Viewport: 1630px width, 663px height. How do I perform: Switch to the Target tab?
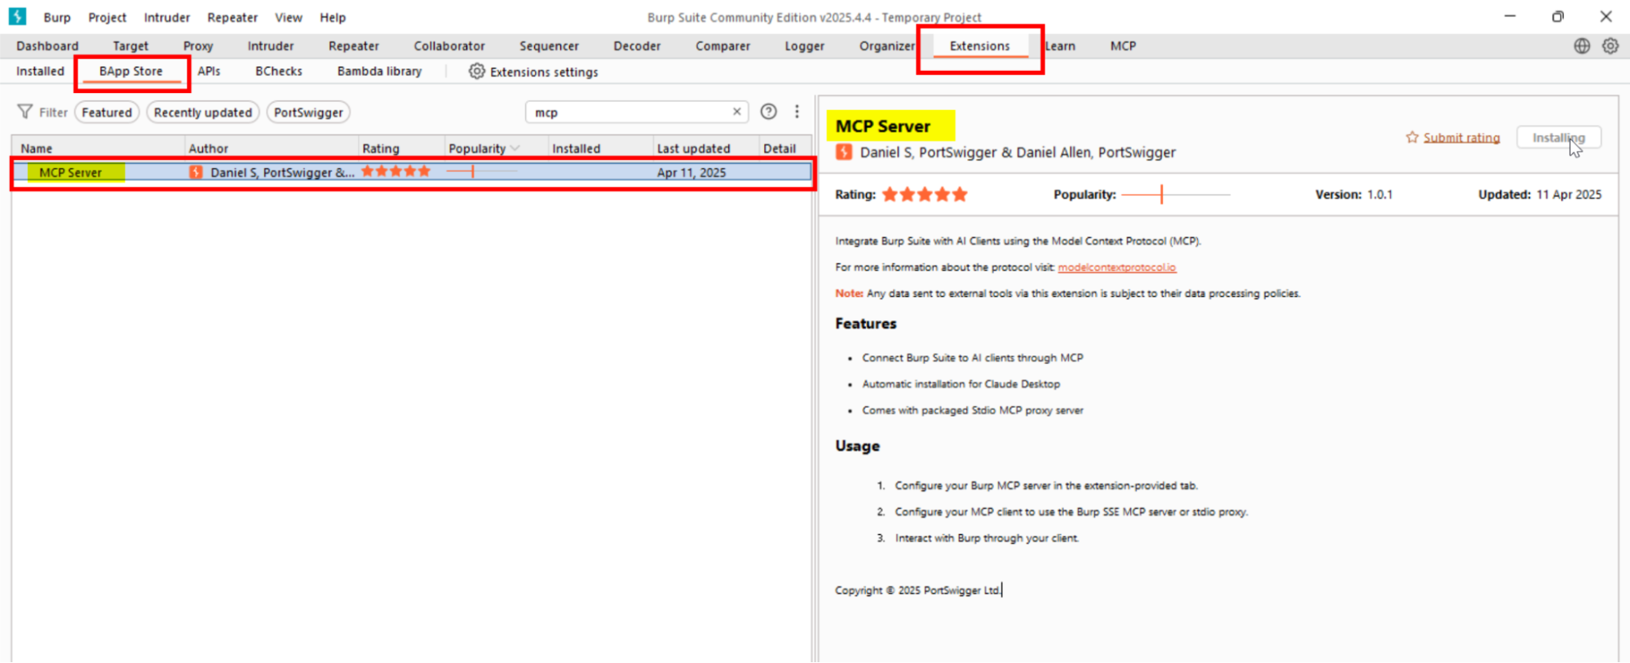(x=130, y=46)
